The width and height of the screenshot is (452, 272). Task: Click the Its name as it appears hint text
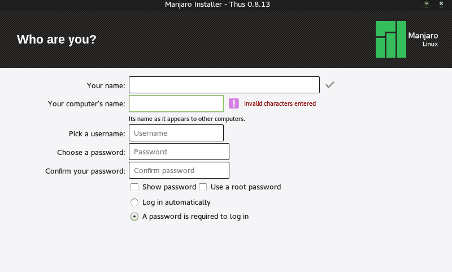pyautogui.click(x=187, y=119)
